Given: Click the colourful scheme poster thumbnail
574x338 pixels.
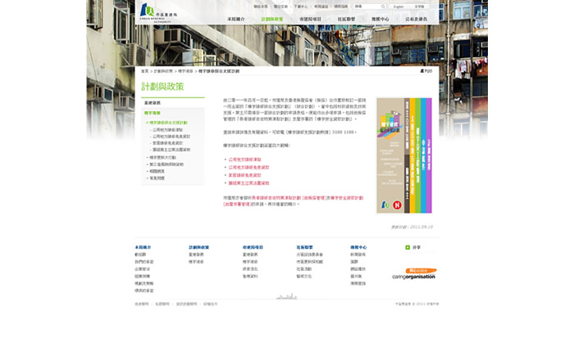Looking at the screenshot, I should pyautogui.click(x=403, y=155).
